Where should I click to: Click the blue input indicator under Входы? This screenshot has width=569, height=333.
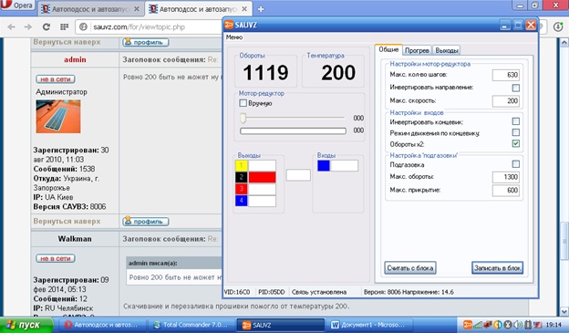[324, 166]
